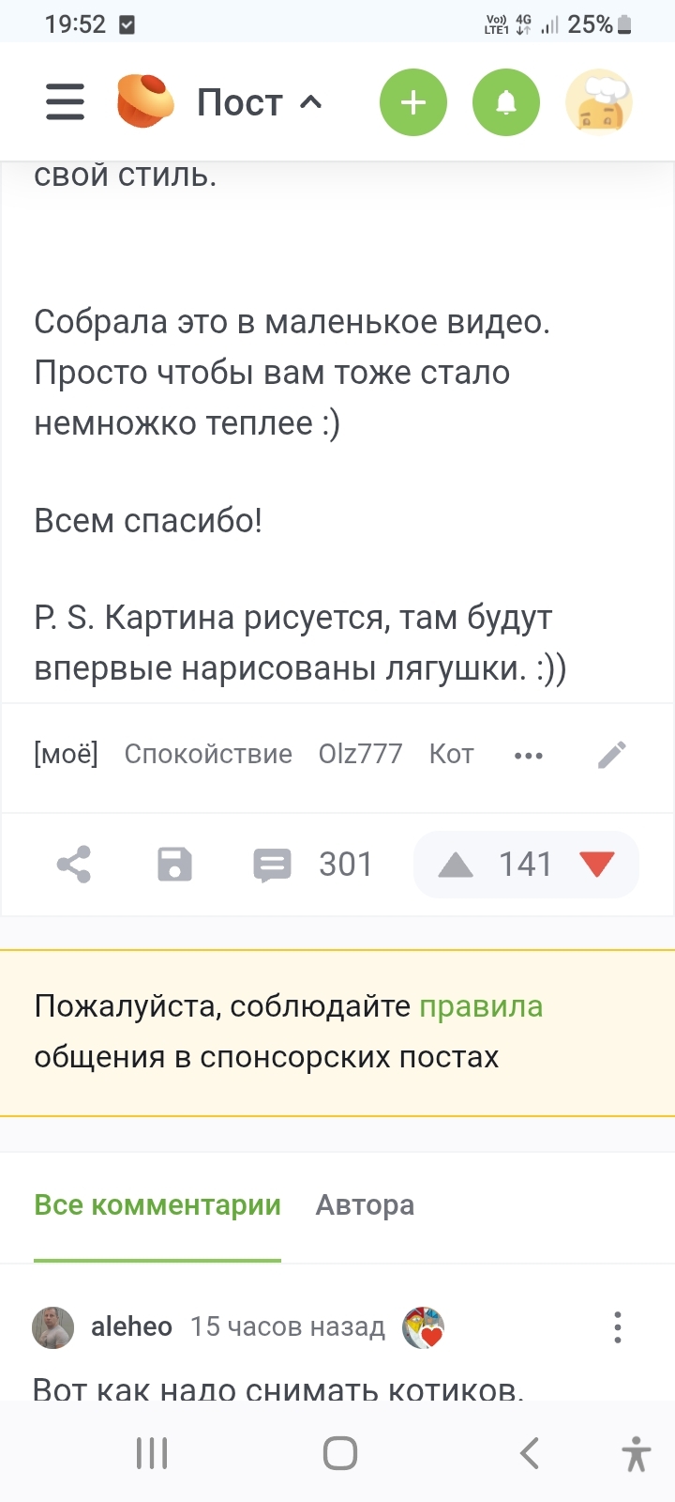
Task: Open notifications bell
Action: (x=506, y=102)
